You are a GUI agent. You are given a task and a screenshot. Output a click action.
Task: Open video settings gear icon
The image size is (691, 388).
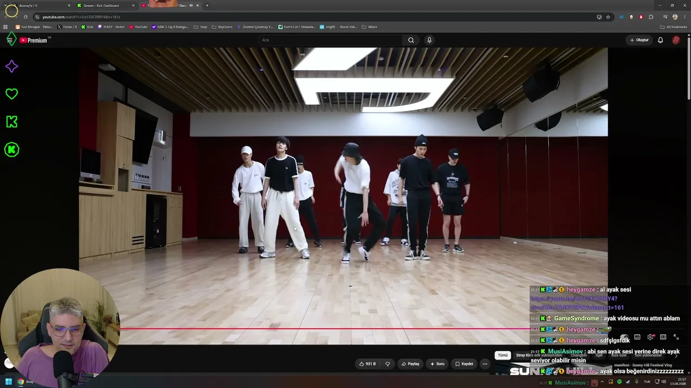(651, 337)
